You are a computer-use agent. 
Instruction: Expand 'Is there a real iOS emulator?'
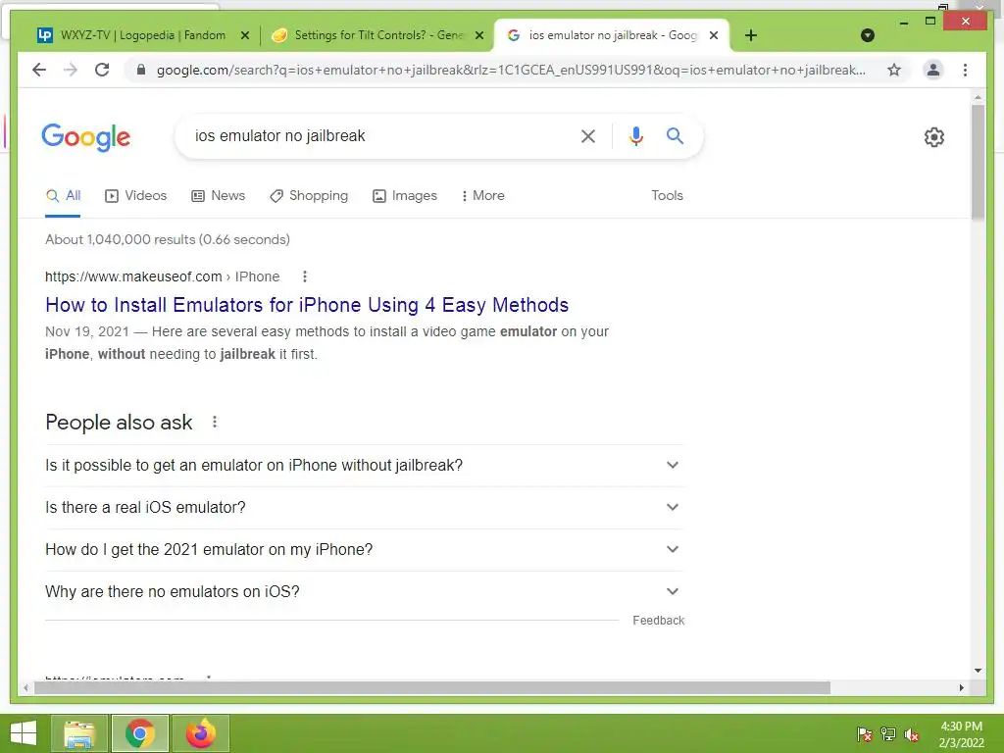(x=364, y=508)
